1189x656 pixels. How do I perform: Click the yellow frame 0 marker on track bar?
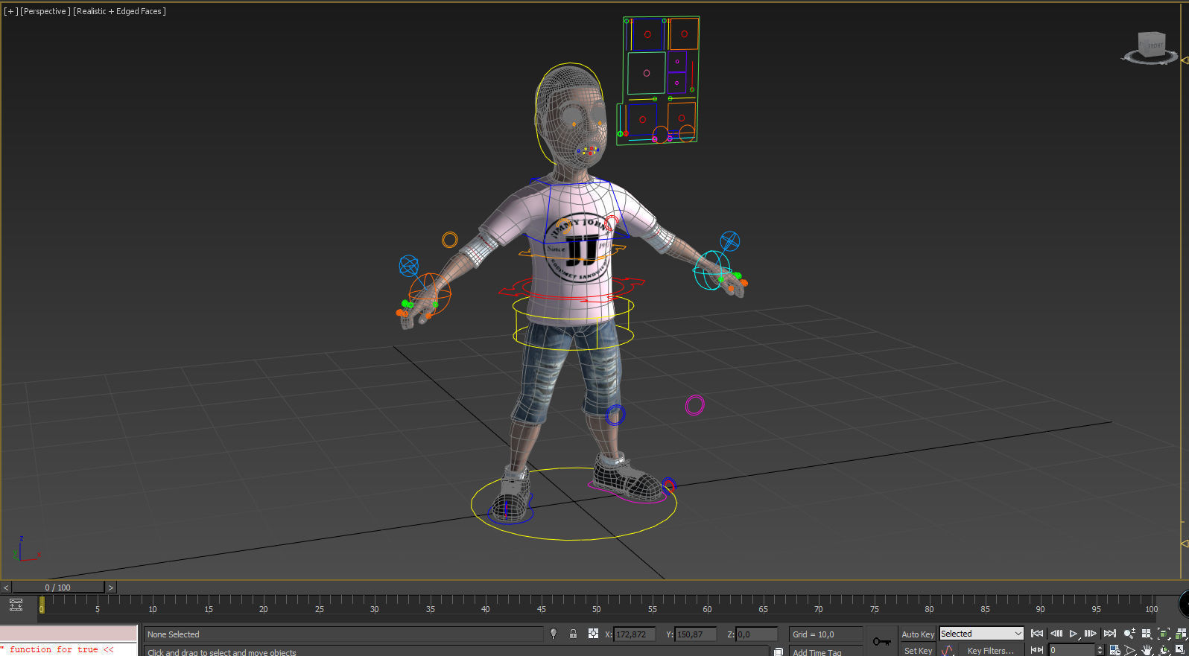click(42, 605)
